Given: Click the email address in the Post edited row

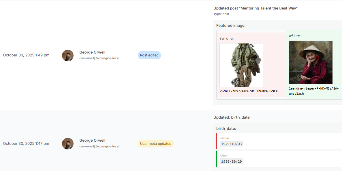Looking at the screenshot, I should click(x=99, y=58).
